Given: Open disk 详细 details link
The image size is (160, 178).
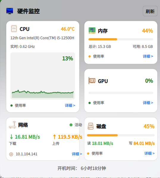Looking at the screenshot, I should pyautogui.click(x=149, y=153).
